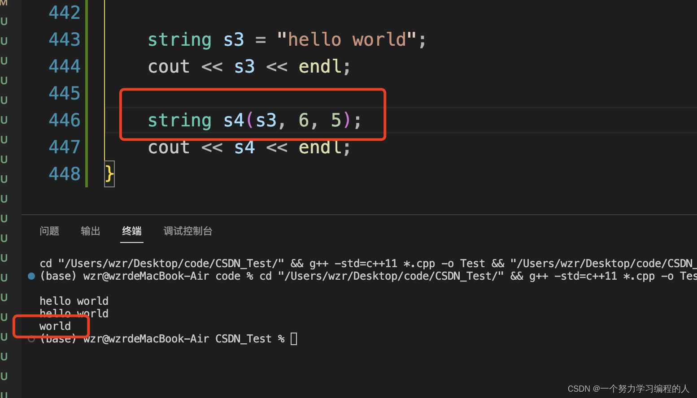Click line number 448 in gutter

click(64, 174)
